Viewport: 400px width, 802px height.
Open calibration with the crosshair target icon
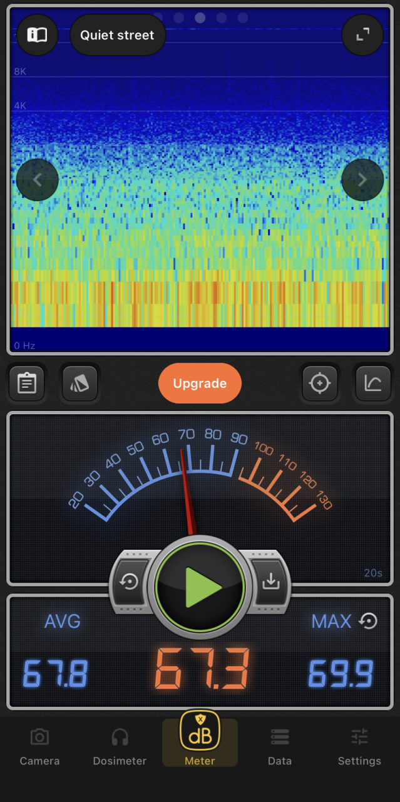(x=320, y=383)
